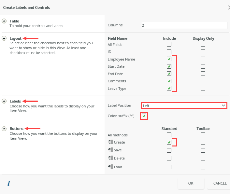Collapse the Labels section
This screenshot has width=230, height=194.
coord(4,101)
